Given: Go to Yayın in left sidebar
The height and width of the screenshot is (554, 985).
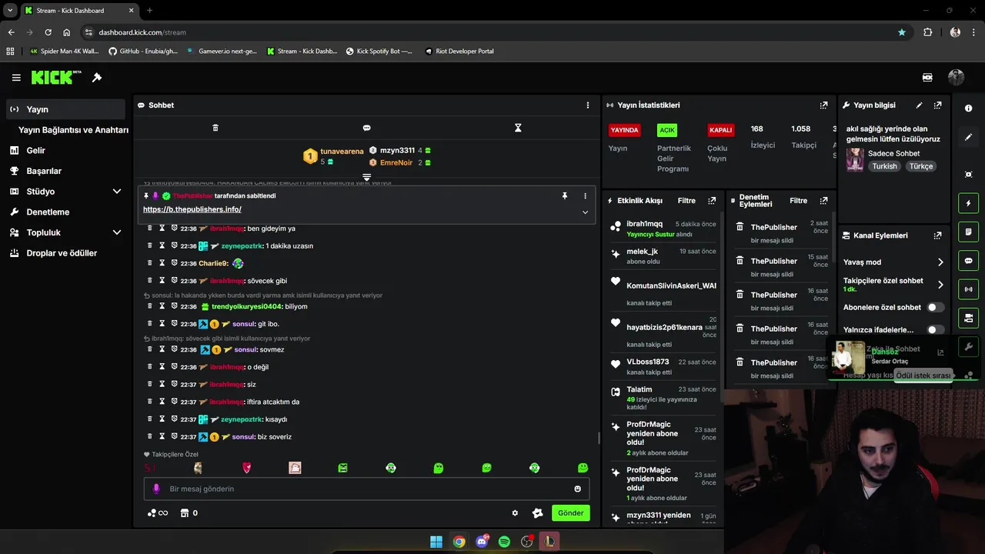Looking at the screenshot, I should [x=66, y=109].
